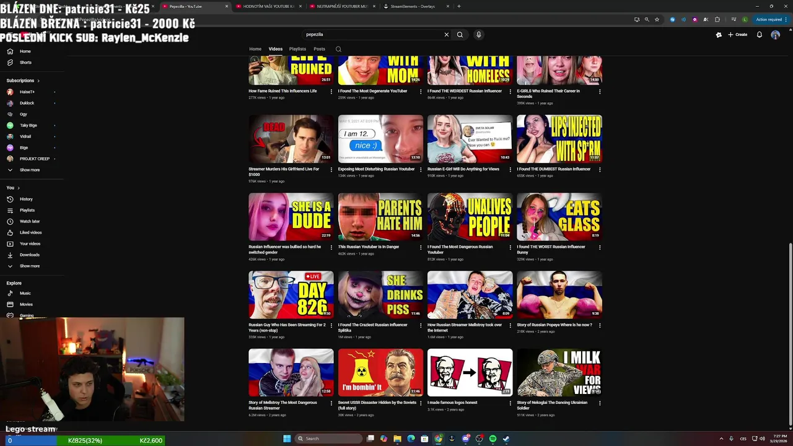Viewport: 793px width, 446px height.
Task: Clear the search box with X
Action: point(446,35)
